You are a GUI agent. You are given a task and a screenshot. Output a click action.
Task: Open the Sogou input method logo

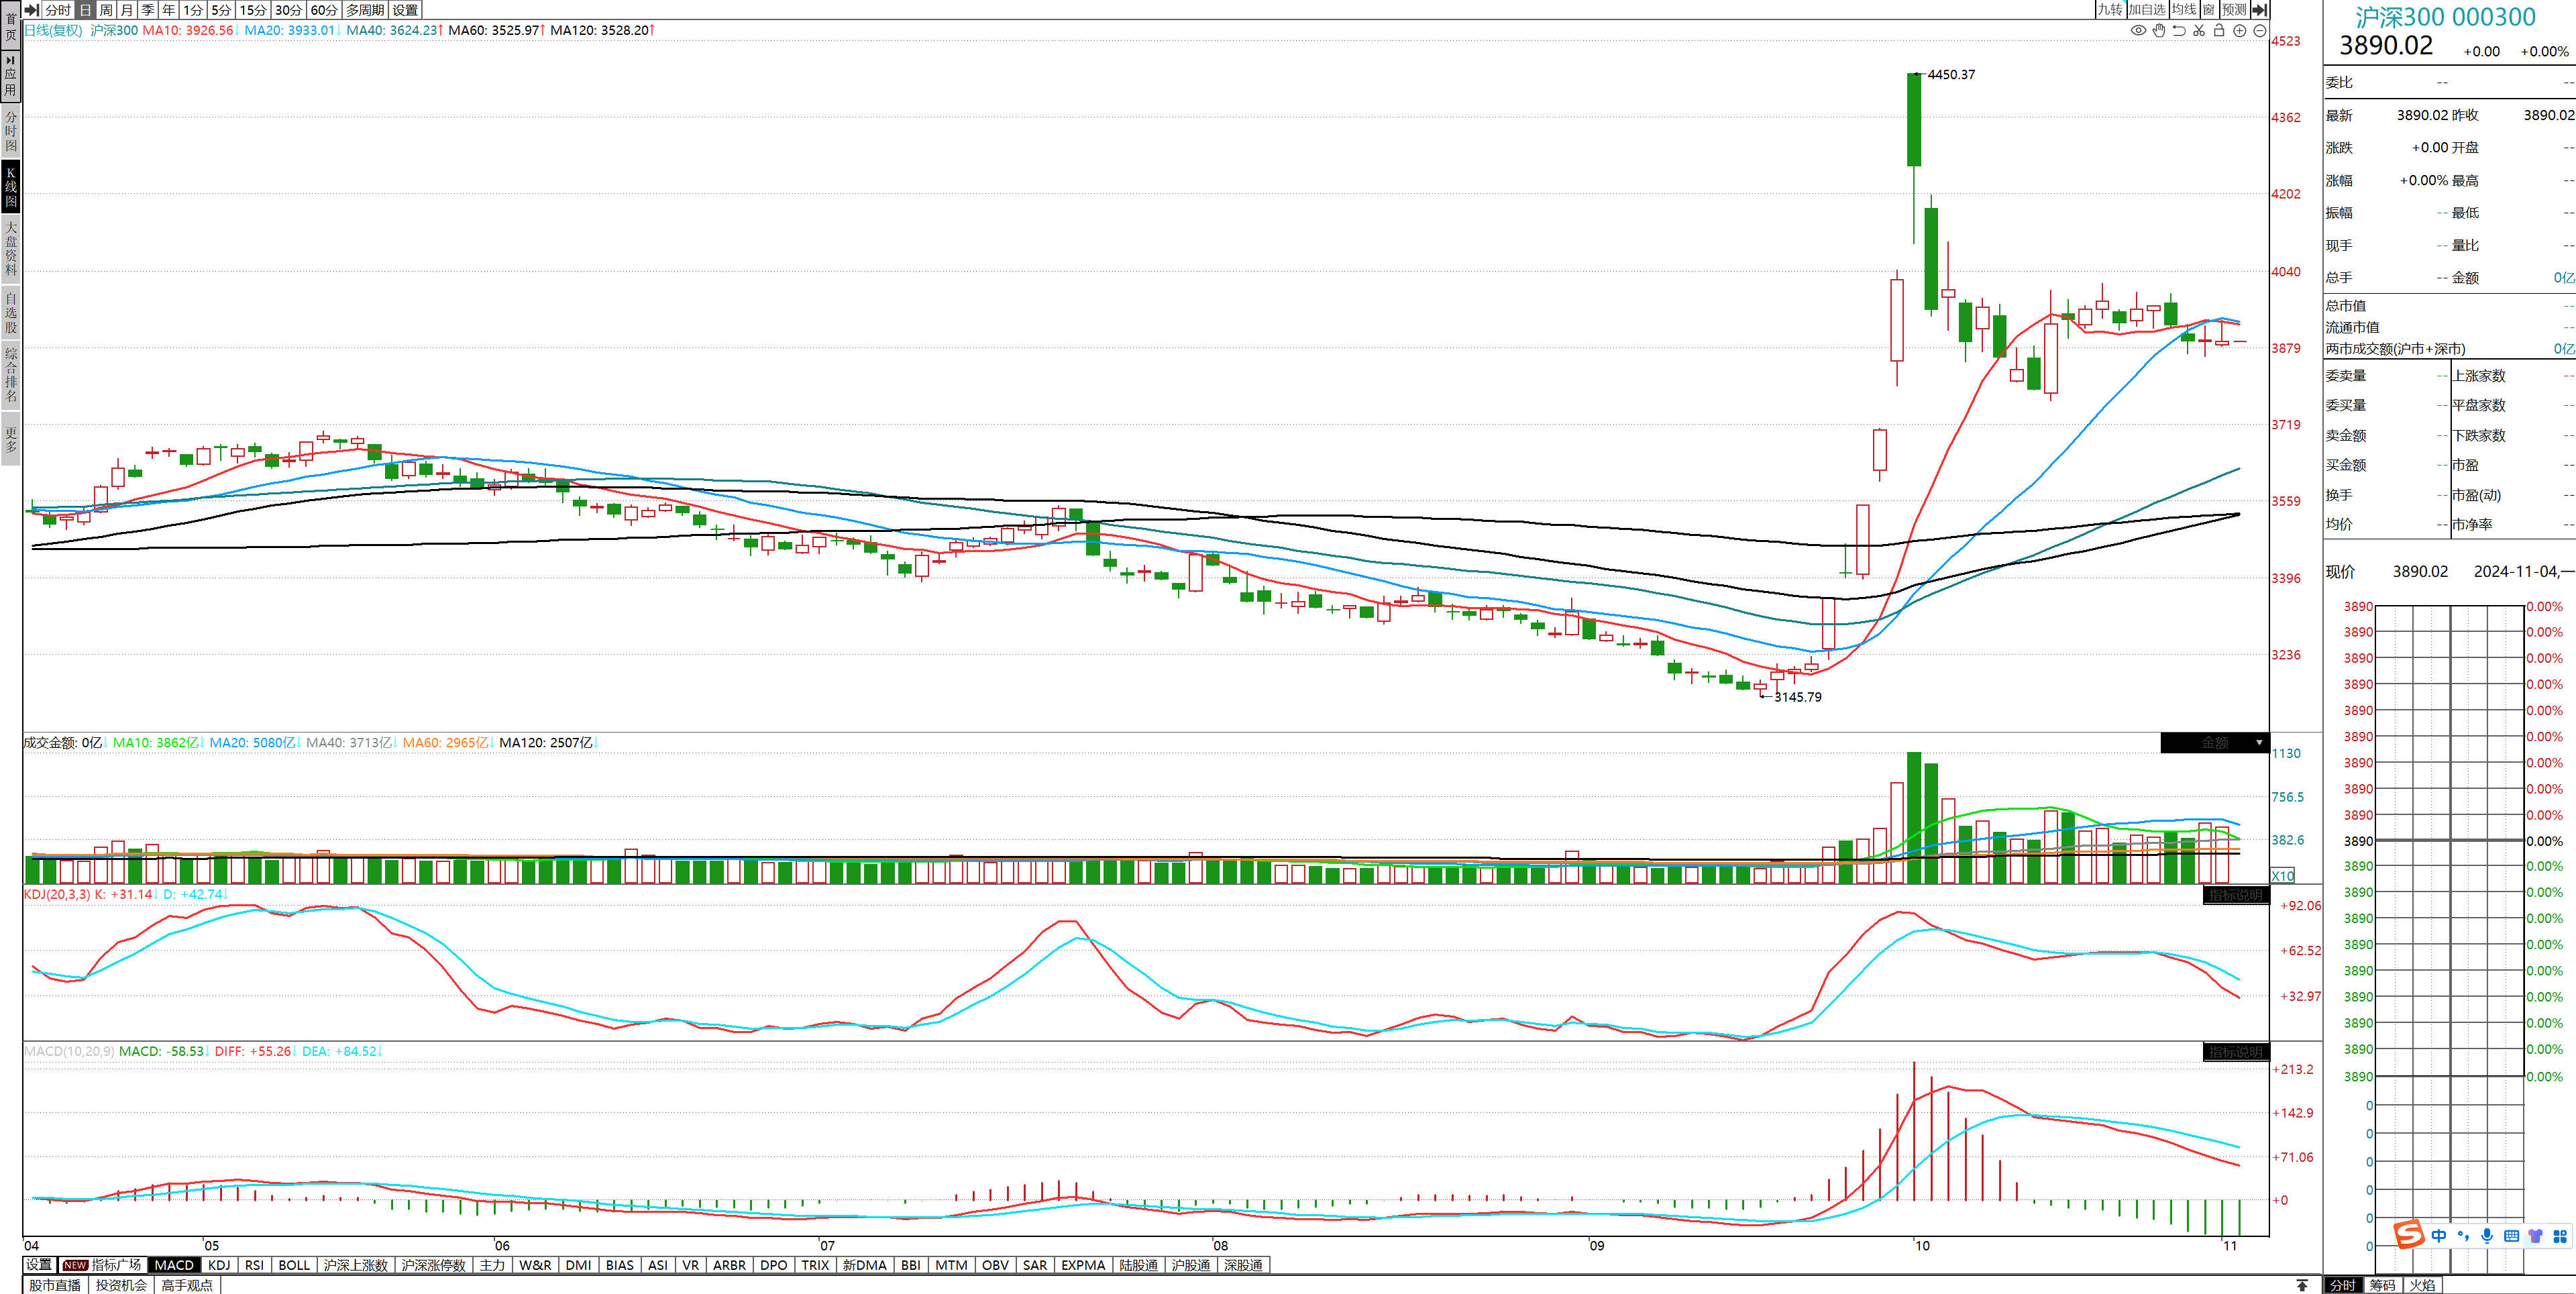(x=2409, y=1235)
